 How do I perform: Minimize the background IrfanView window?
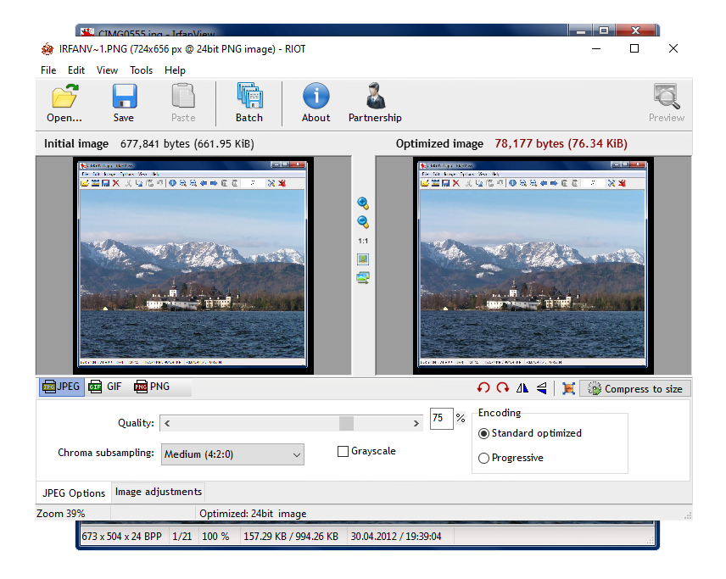581,31
